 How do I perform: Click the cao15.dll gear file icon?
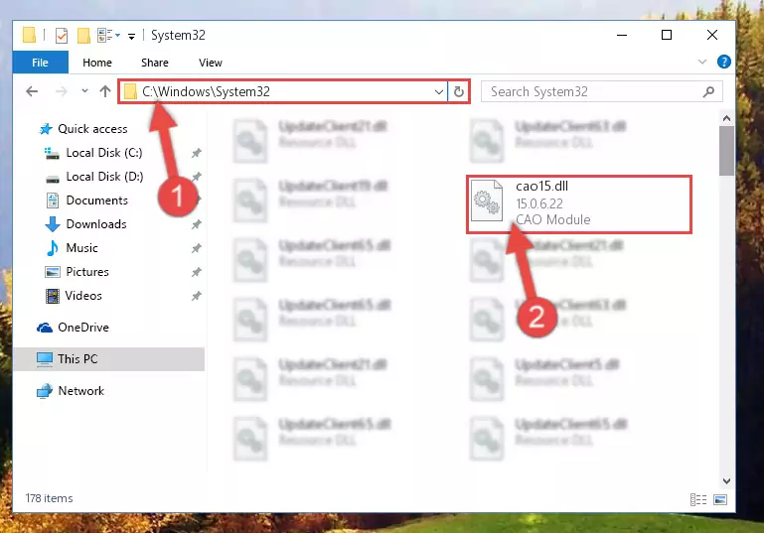coord(487,201)
